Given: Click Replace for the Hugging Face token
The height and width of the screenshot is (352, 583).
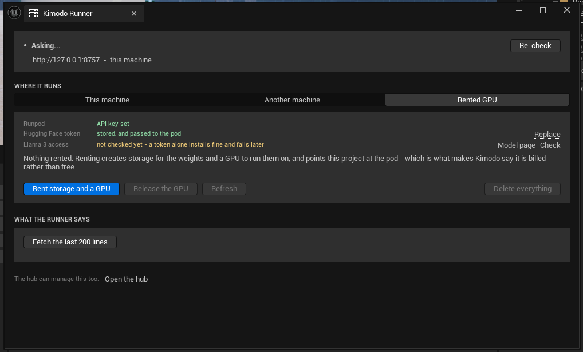Looking at the screenshot, I should (x=547, y=134).
